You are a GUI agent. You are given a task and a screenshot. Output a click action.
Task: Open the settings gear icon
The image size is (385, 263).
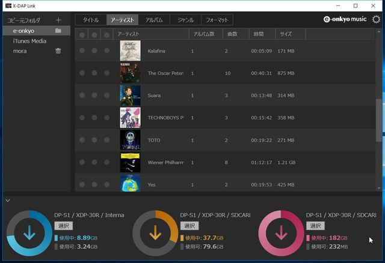[376, 19]
